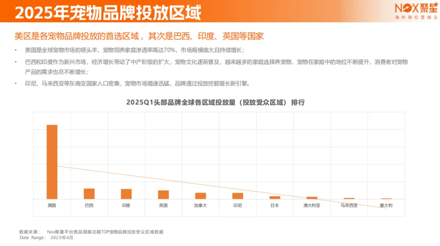Click the bullet about 美国是全球宠物市场的领头羊
440x246 pixels.
(x=135, y=50)
